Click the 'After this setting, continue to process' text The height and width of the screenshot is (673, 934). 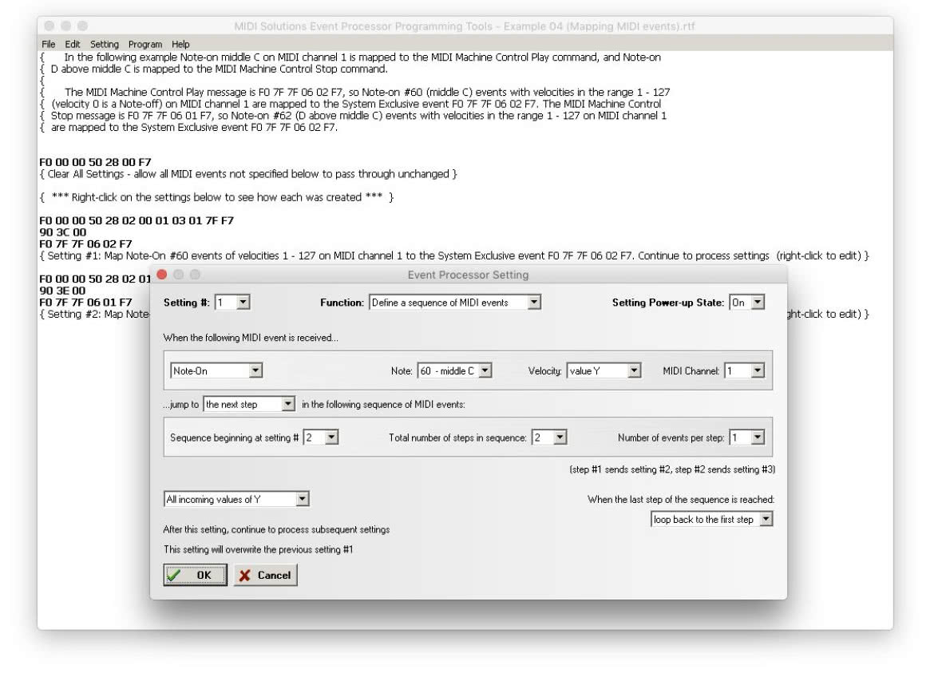pyautogui.click(x=276, y=529)
